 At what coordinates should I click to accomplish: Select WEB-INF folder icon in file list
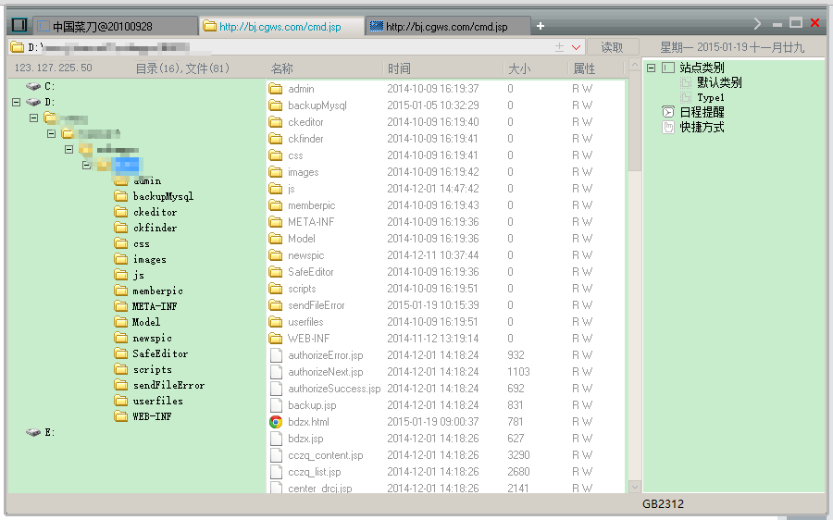point(276,339)
